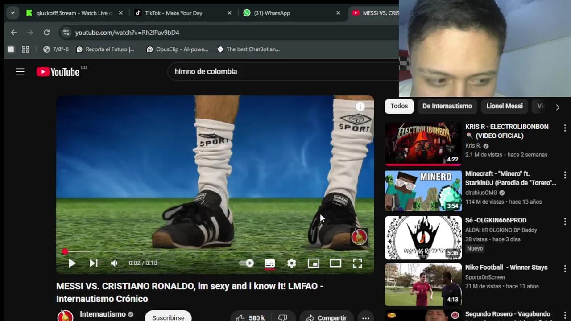Screen dimensions: 571x321
Task: Select the Lionel Messi filter chip
Action: point(505,106)
